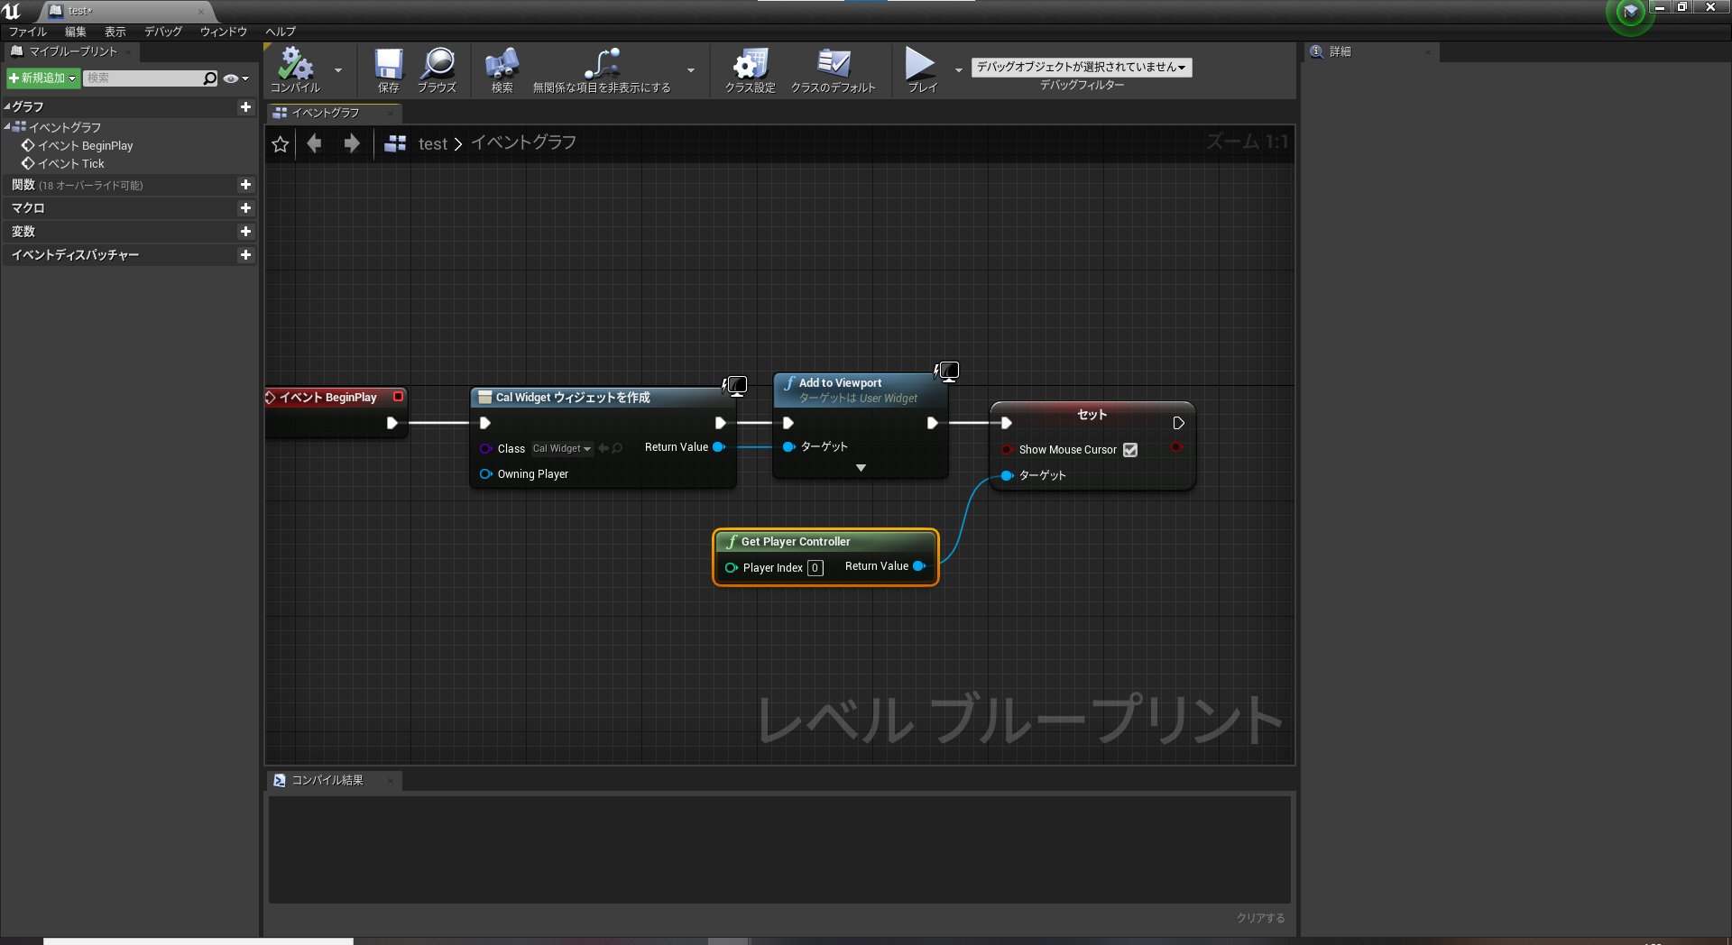Click the Find (検索) binoculars icon

pyautogui.click(x=502, y=63)
